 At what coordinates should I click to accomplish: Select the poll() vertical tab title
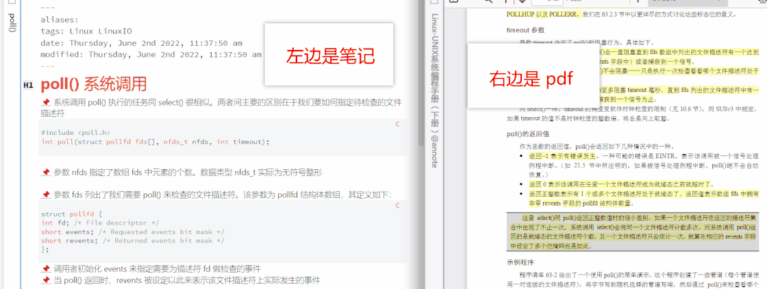(x=12, y=23)
